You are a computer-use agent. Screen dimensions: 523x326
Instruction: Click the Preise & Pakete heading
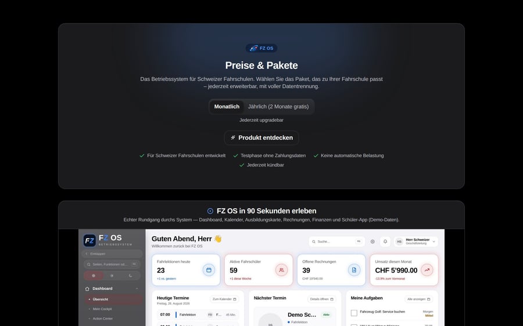tap(261, 66)
